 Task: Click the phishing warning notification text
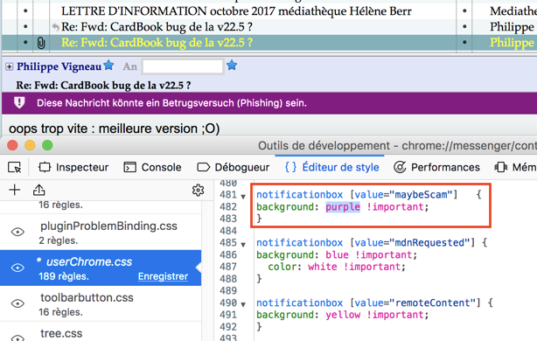tap(171, 103)
